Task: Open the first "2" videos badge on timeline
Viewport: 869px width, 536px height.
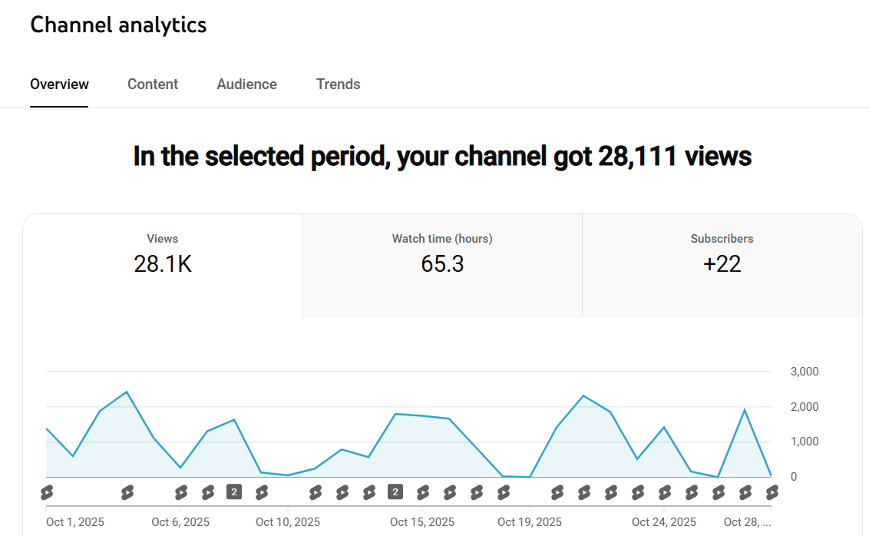Action: pos(234,491)
